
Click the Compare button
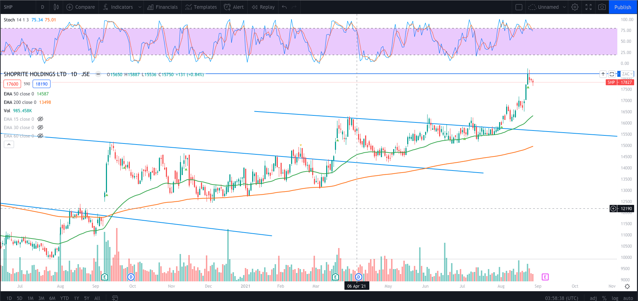click(81, 7)
